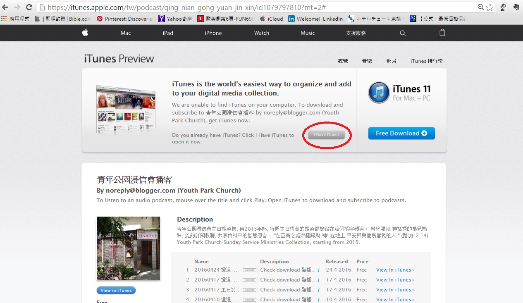Go to Watch in Apple navigation

pyautogui.click(x=262, y=33)
